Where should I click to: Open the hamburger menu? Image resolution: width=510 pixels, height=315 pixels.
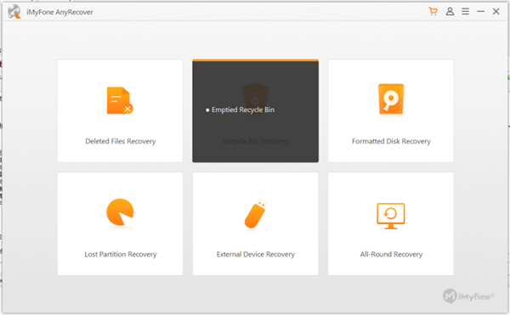(466, 12)
